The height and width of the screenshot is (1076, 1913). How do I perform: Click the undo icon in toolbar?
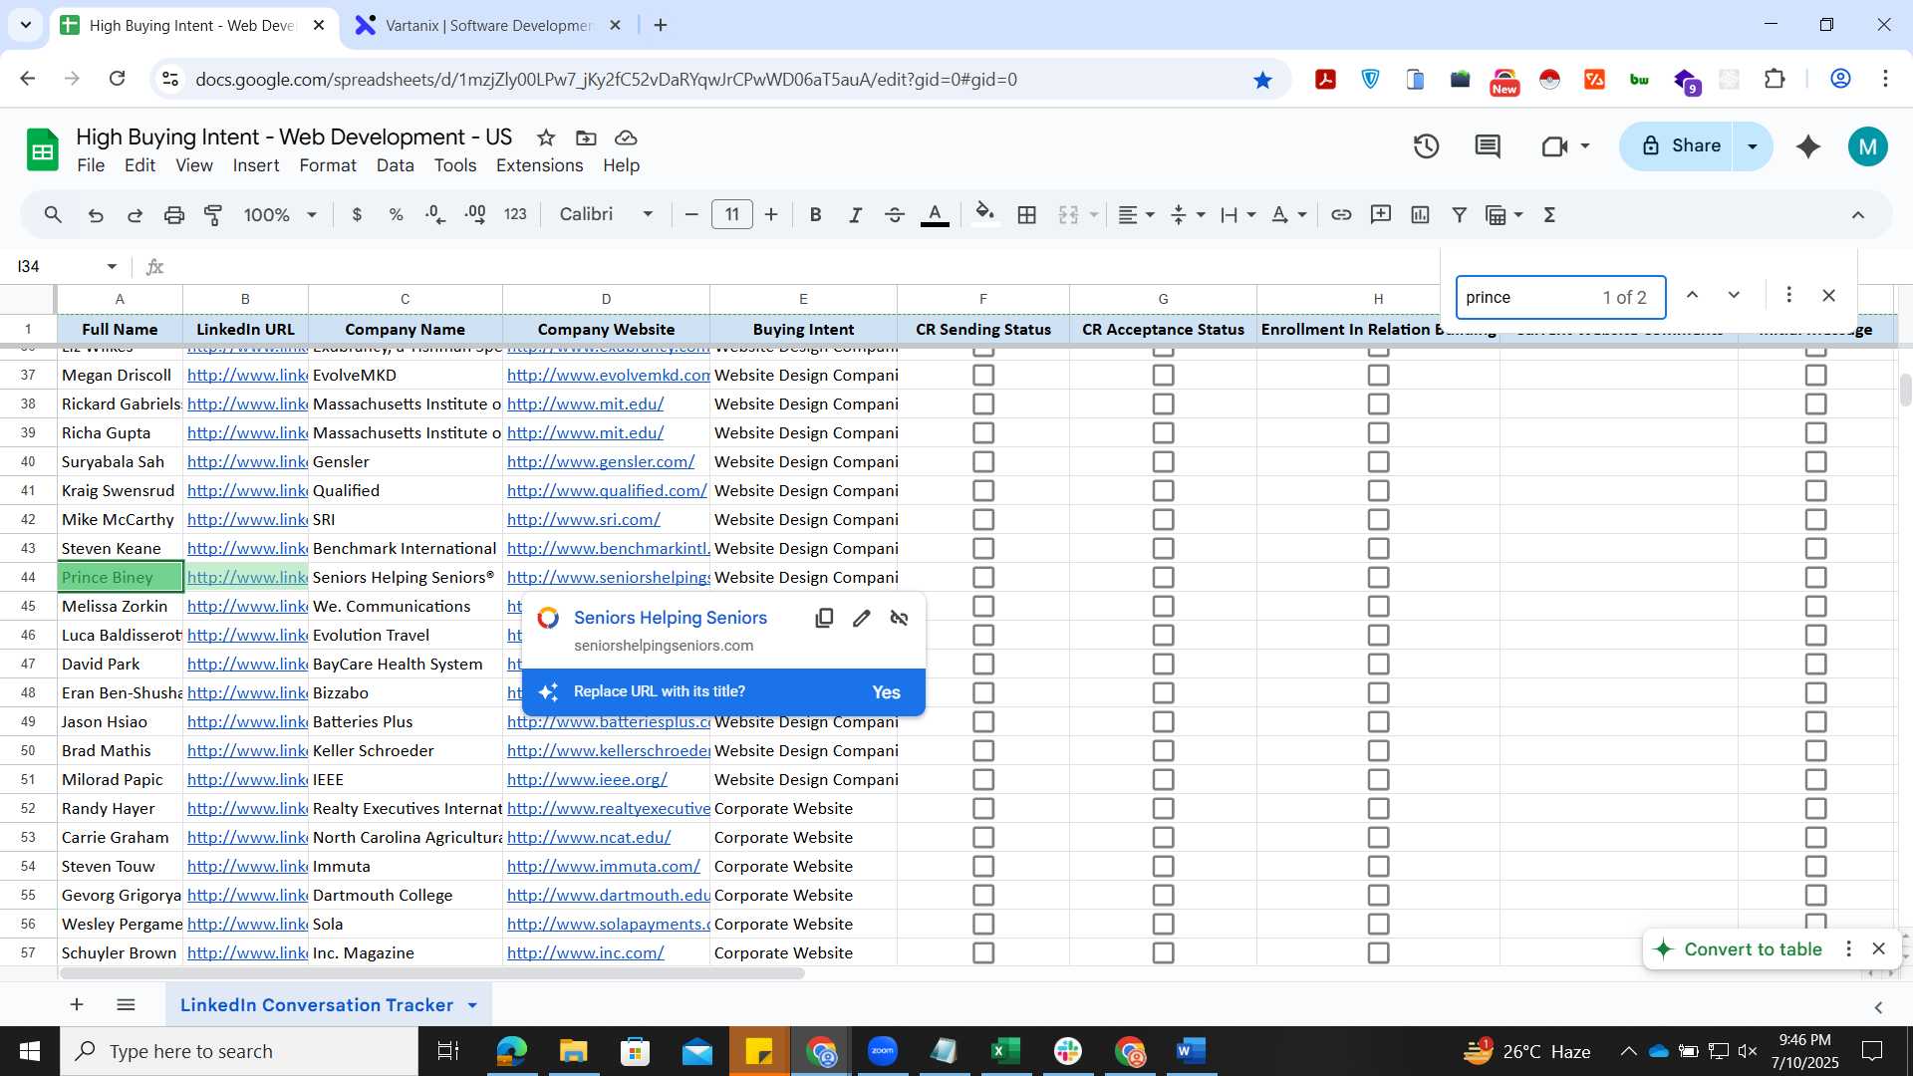point(96,215)
